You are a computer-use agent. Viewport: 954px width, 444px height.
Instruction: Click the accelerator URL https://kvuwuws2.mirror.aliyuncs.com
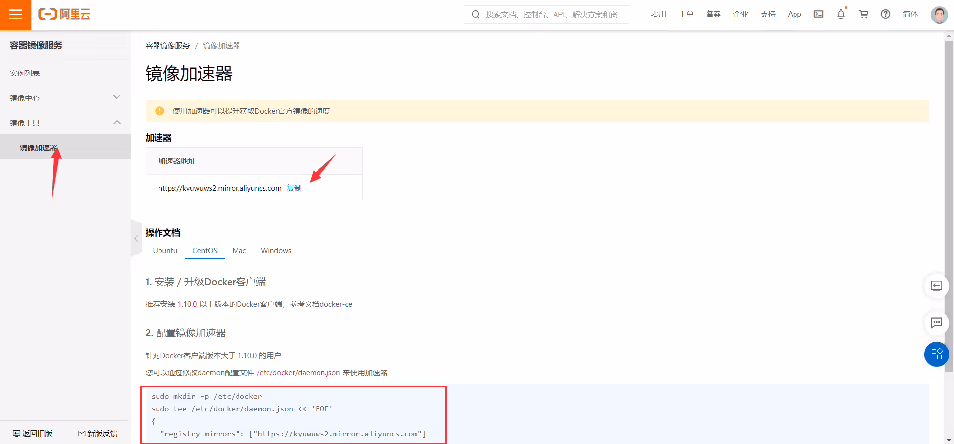point(220,188)
